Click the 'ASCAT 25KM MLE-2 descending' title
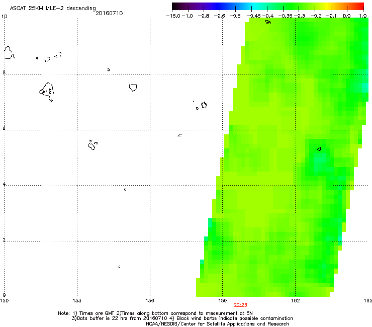 53,8
